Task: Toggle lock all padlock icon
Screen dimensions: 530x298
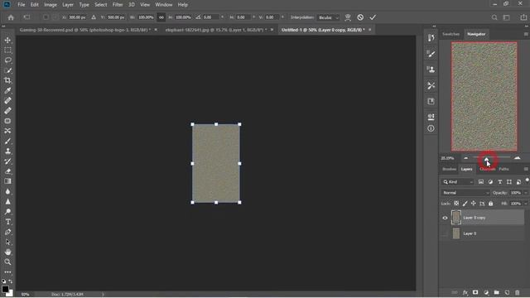Action: (x=491, y=204)
